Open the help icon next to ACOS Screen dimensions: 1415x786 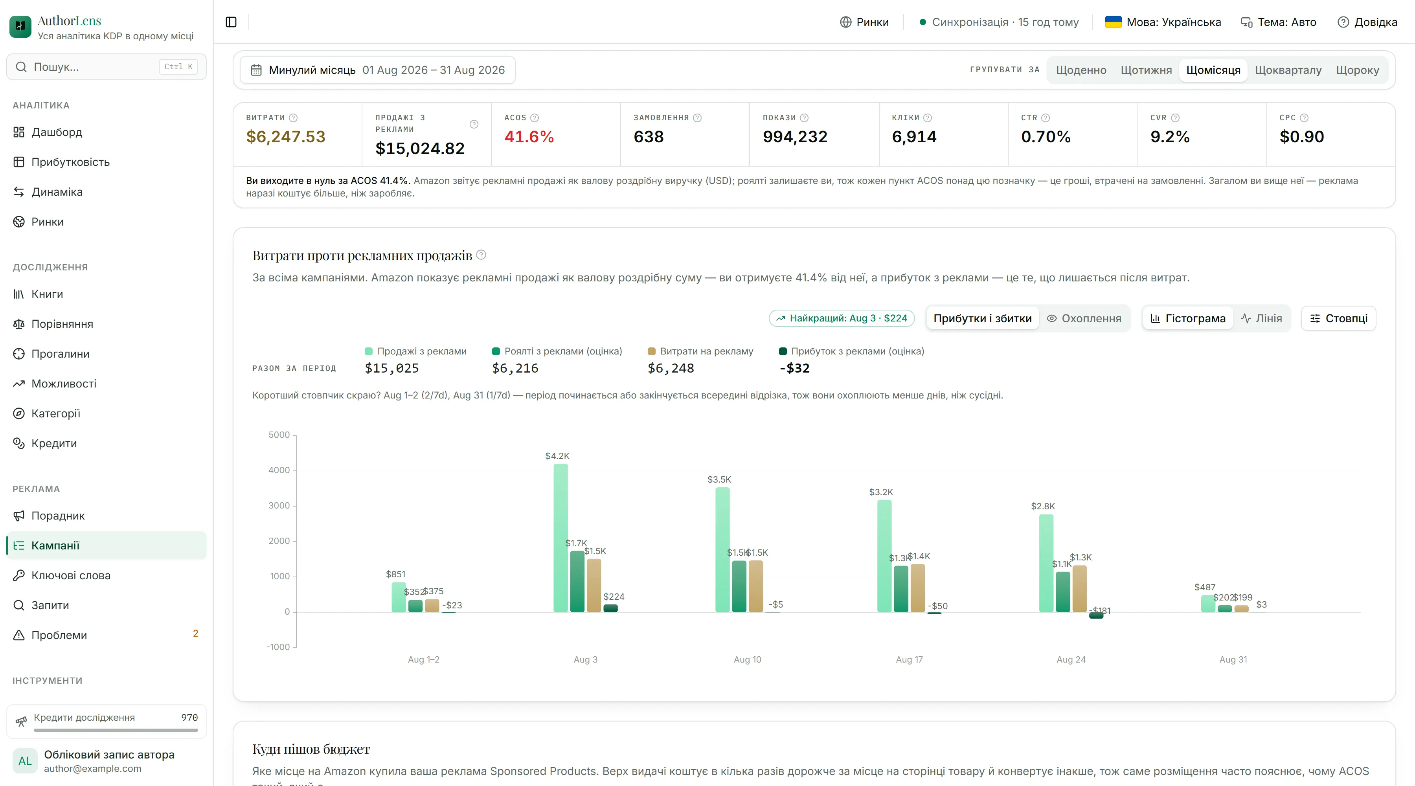coord(535,118)
